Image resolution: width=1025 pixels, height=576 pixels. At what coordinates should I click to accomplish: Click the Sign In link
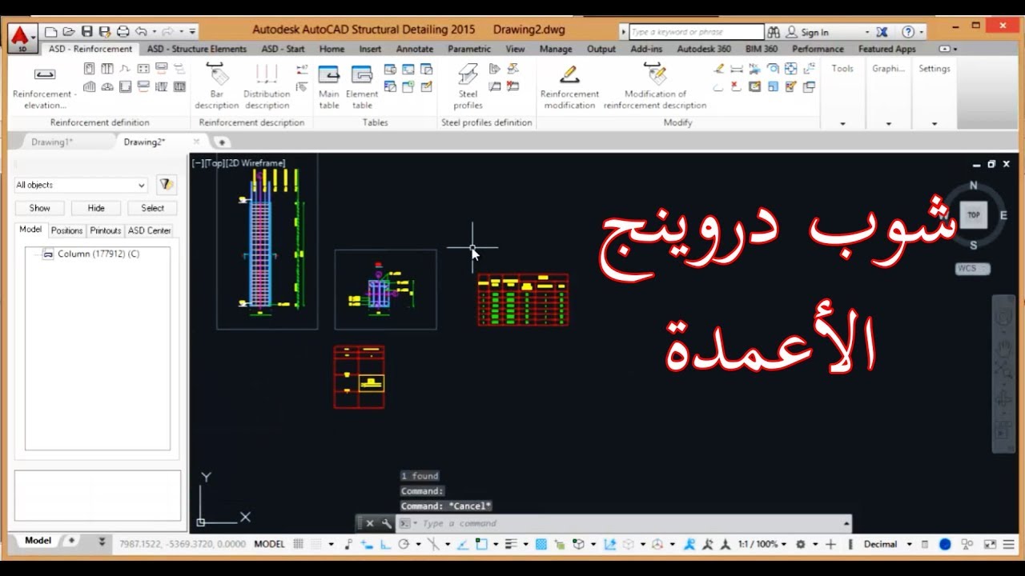point(814,33)
